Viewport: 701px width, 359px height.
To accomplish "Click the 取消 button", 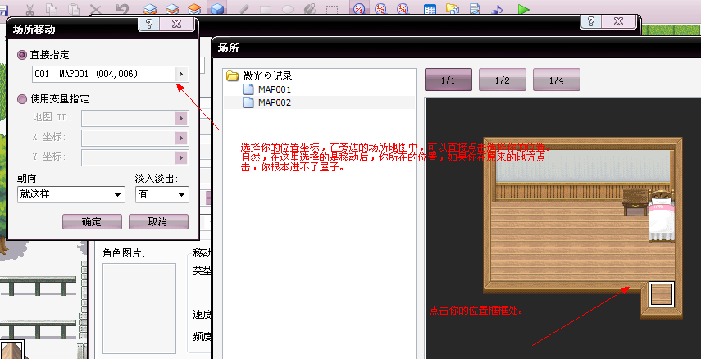I will click(159, 222).
